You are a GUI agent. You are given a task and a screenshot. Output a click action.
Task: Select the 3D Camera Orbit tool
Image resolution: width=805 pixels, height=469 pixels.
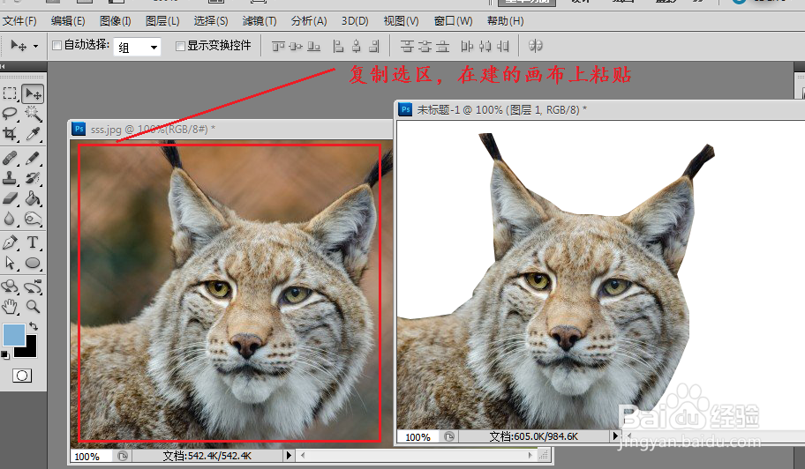click(x=33, y=287)
